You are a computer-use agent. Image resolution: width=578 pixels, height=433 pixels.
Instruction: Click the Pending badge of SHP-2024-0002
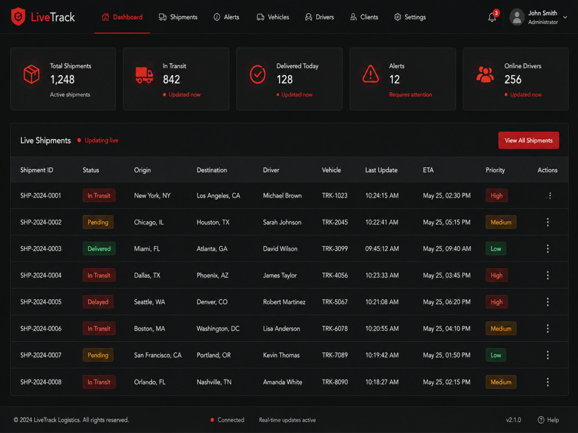click(x=98, y=222)
